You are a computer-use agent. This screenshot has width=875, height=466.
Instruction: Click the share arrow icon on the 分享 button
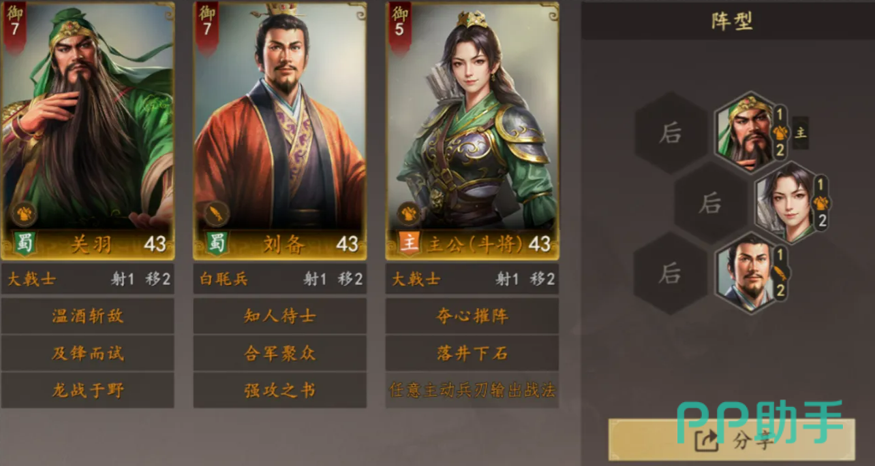[706, 442]
